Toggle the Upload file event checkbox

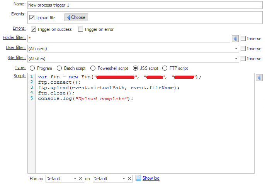32,18
